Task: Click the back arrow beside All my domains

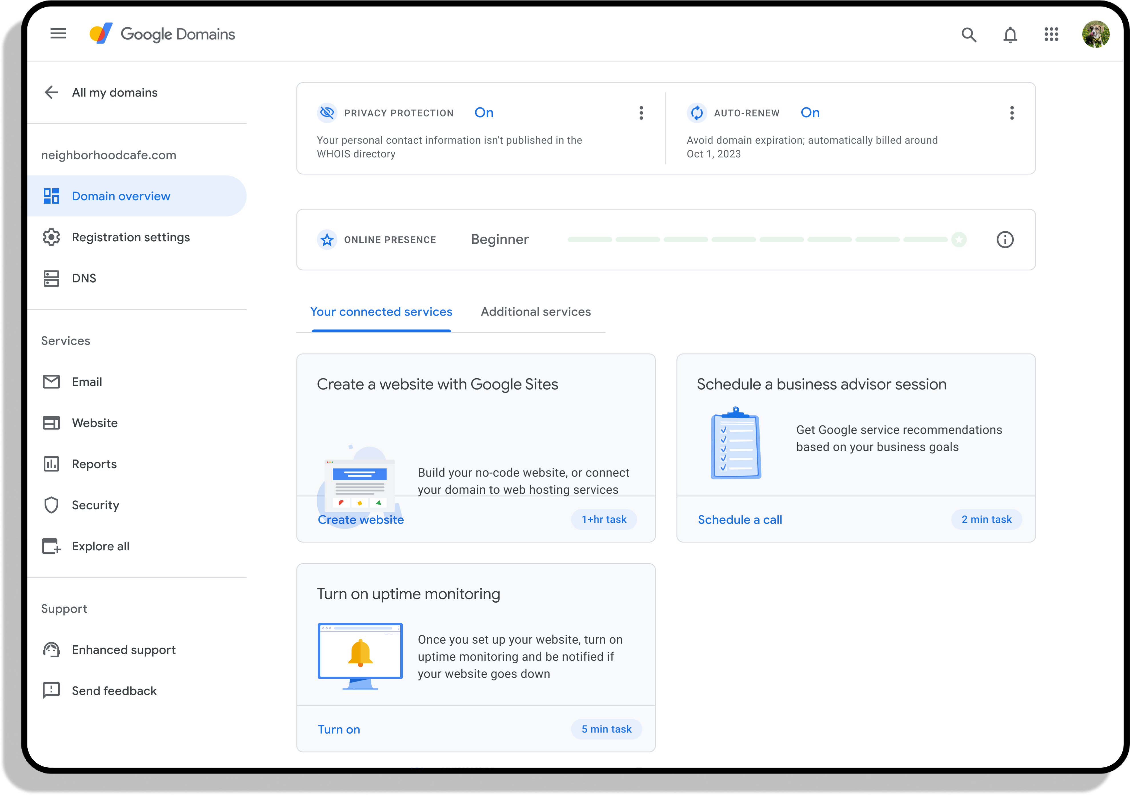Action: pos(52,93)
